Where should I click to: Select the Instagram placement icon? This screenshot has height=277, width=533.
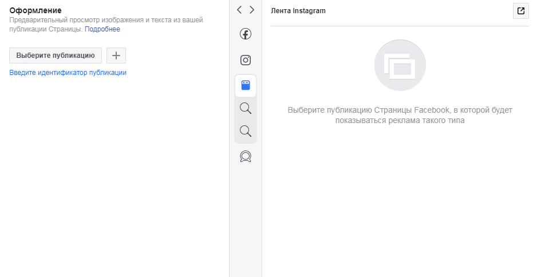click(246, 60)
